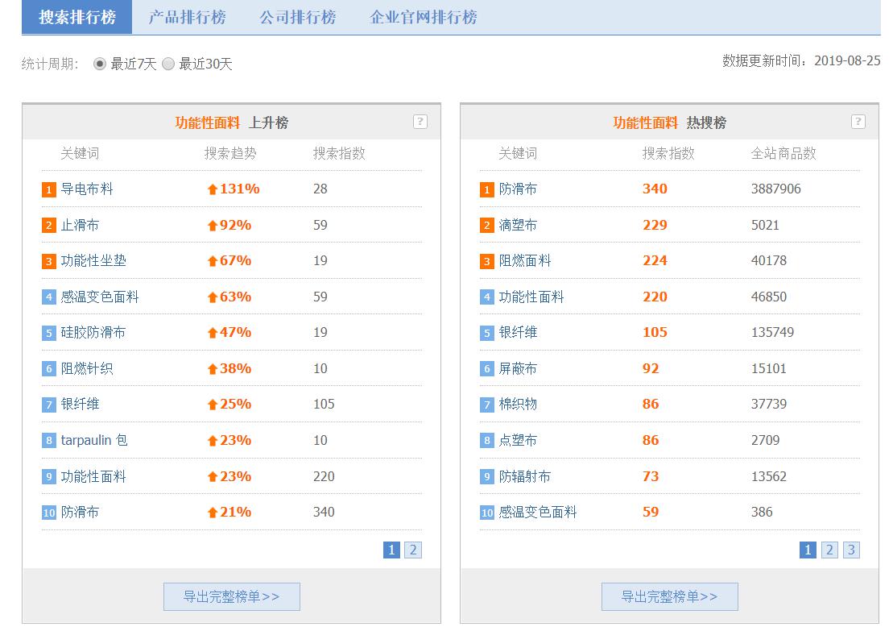Go to page 3 of the 热搜榜 list
893x631 pixels.
pos(850,550)
